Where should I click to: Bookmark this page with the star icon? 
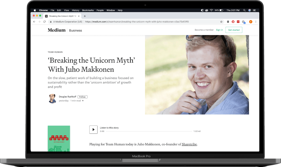(x=221, y=22)
